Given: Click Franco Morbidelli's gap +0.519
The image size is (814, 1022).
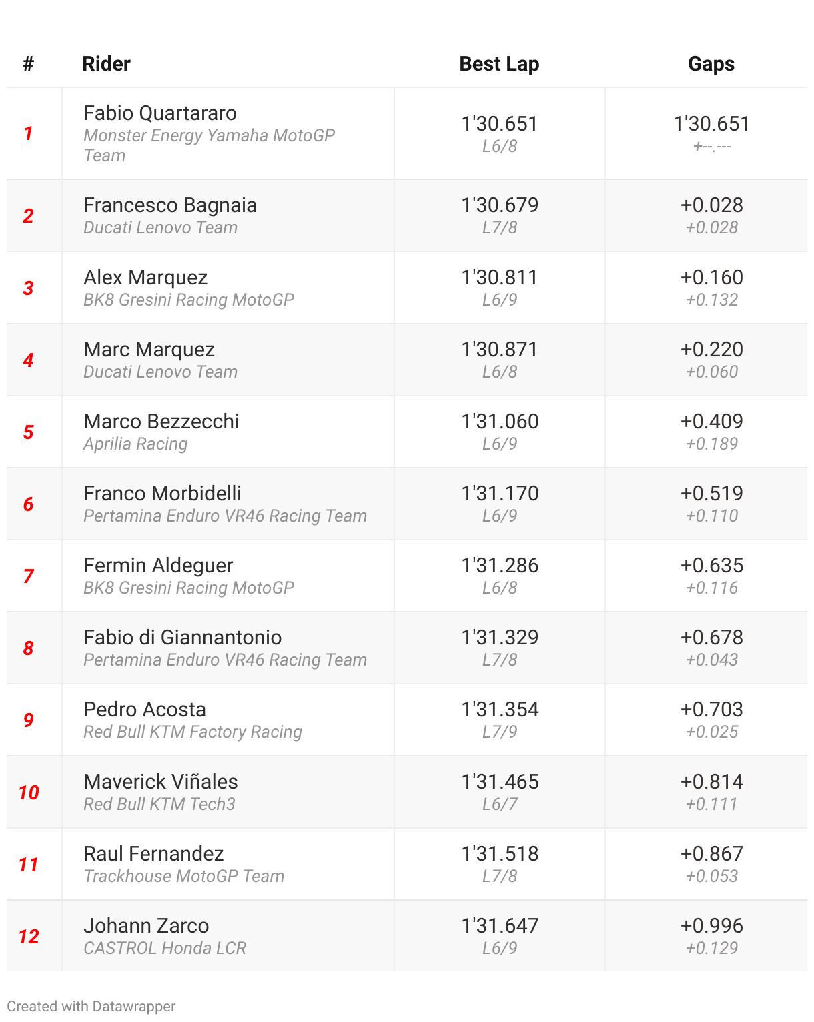Looking at the screenshot, I should (711, 494).
